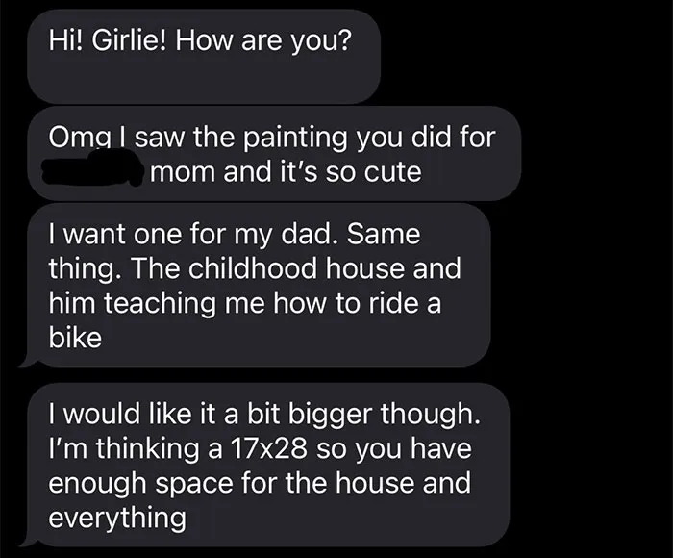Click the tail of the bike message bubble
The image size is (673, 558).
click(29, 359)
